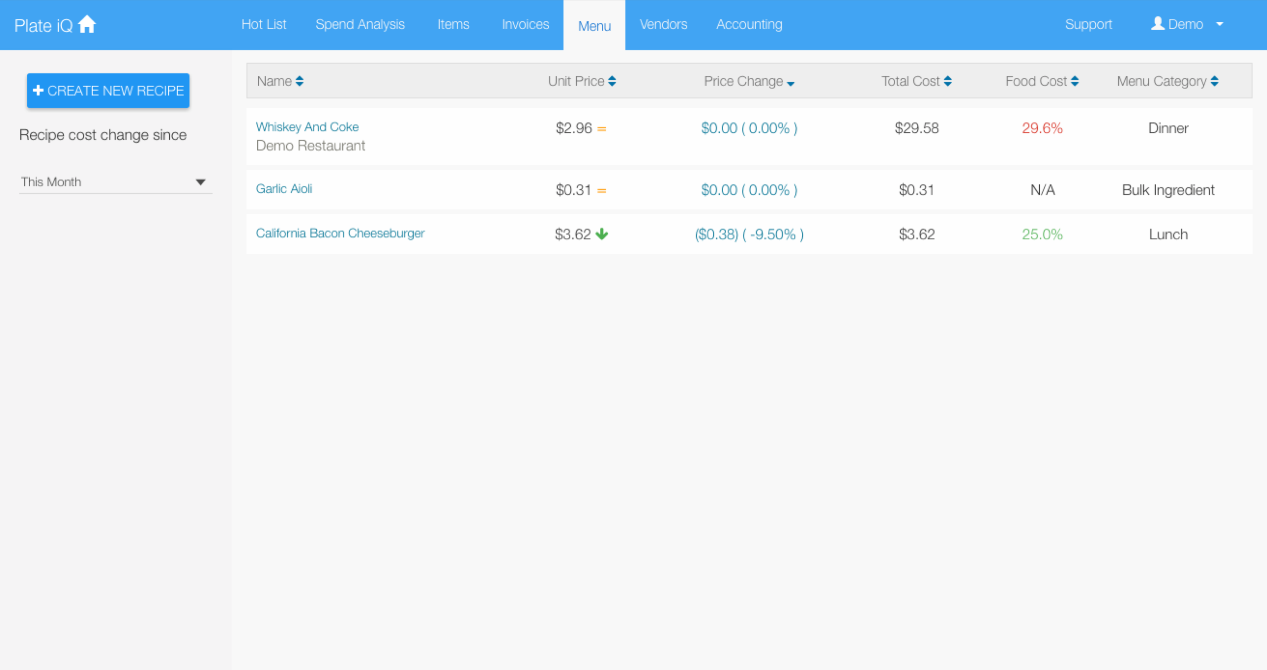Image resolution: width=1267 pixels, height=670 pixels.
Task: Open the Vendors tab
Action: click(x=663, y=24)
